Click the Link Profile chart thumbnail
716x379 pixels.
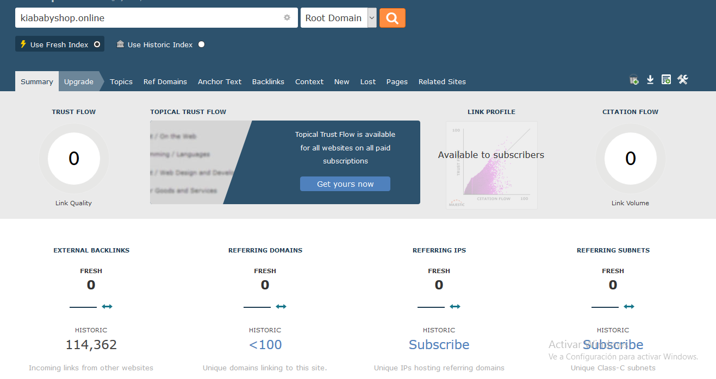(491, 165)
